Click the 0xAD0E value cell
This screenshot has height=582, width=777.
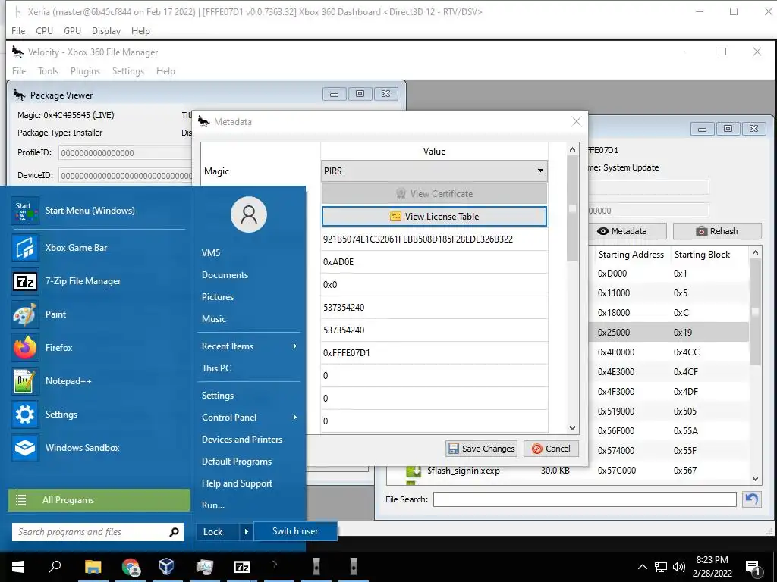[x=434, y=261]
